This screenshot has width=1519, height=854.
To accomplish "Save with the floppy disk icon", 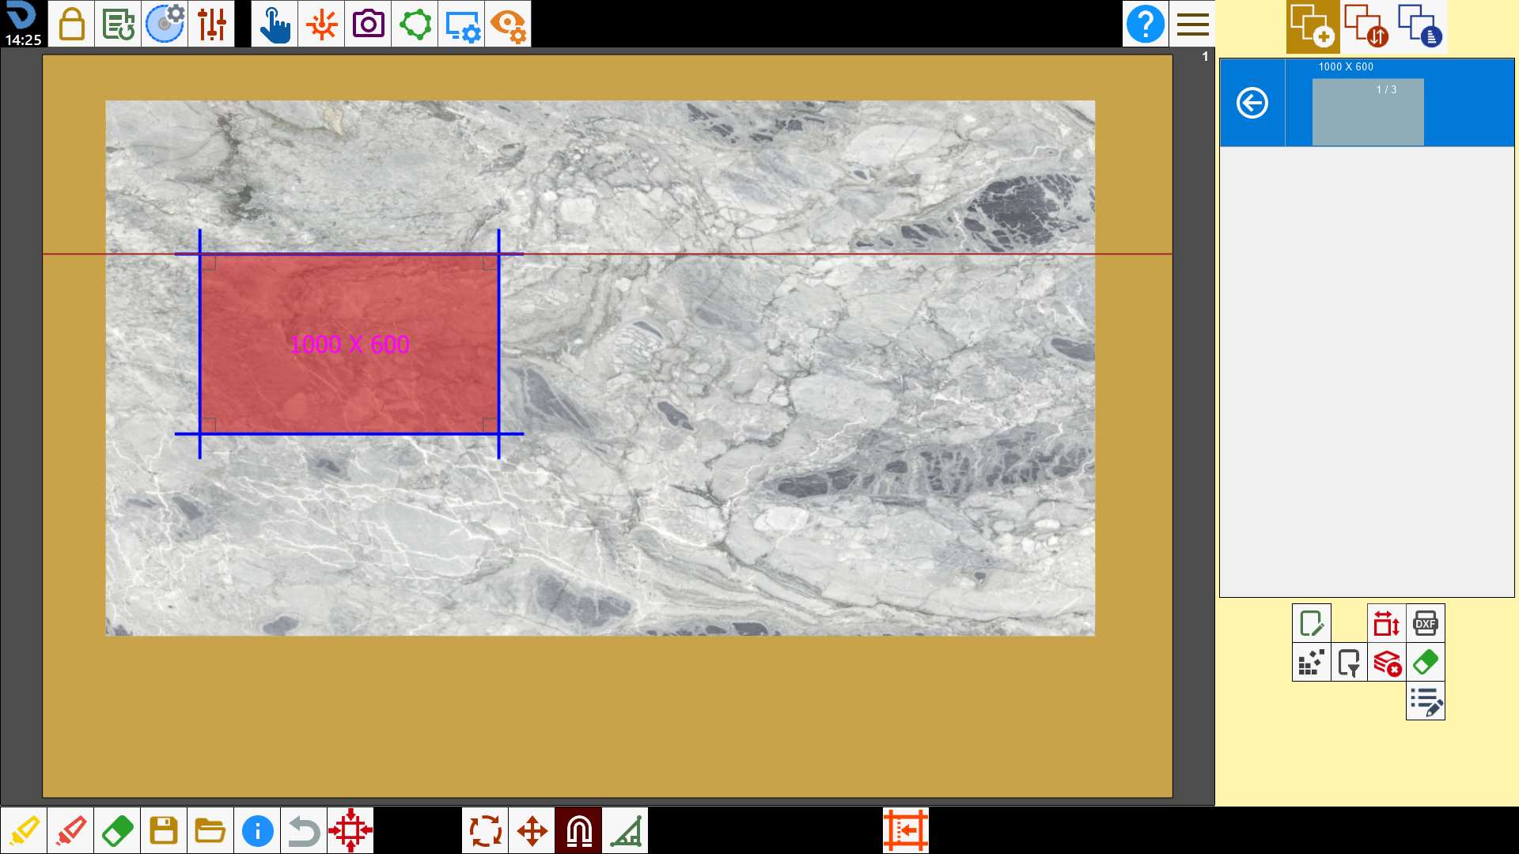I will point(164,830).
